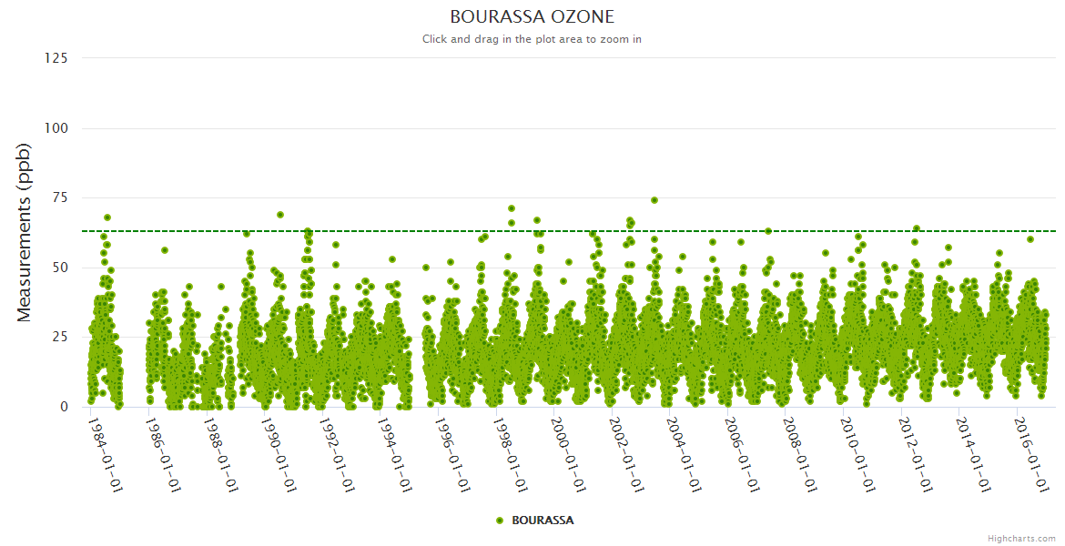This screenshot has width=1065, height=546.
Task: Click the BOURASSA OZONE chart title
Action: pos(532,17)
